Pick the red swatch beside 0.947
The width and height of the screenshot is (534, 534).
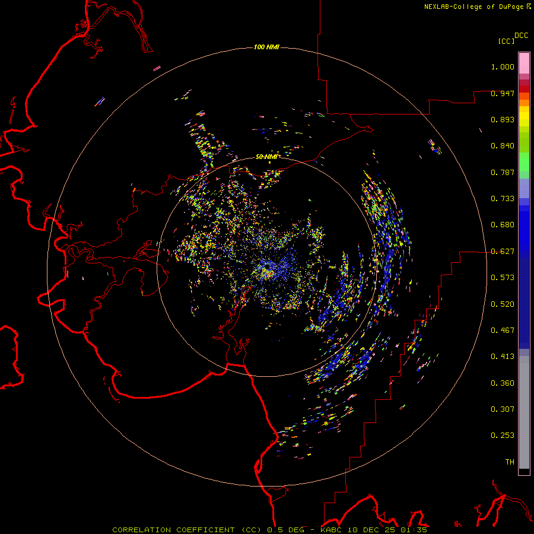524,89
